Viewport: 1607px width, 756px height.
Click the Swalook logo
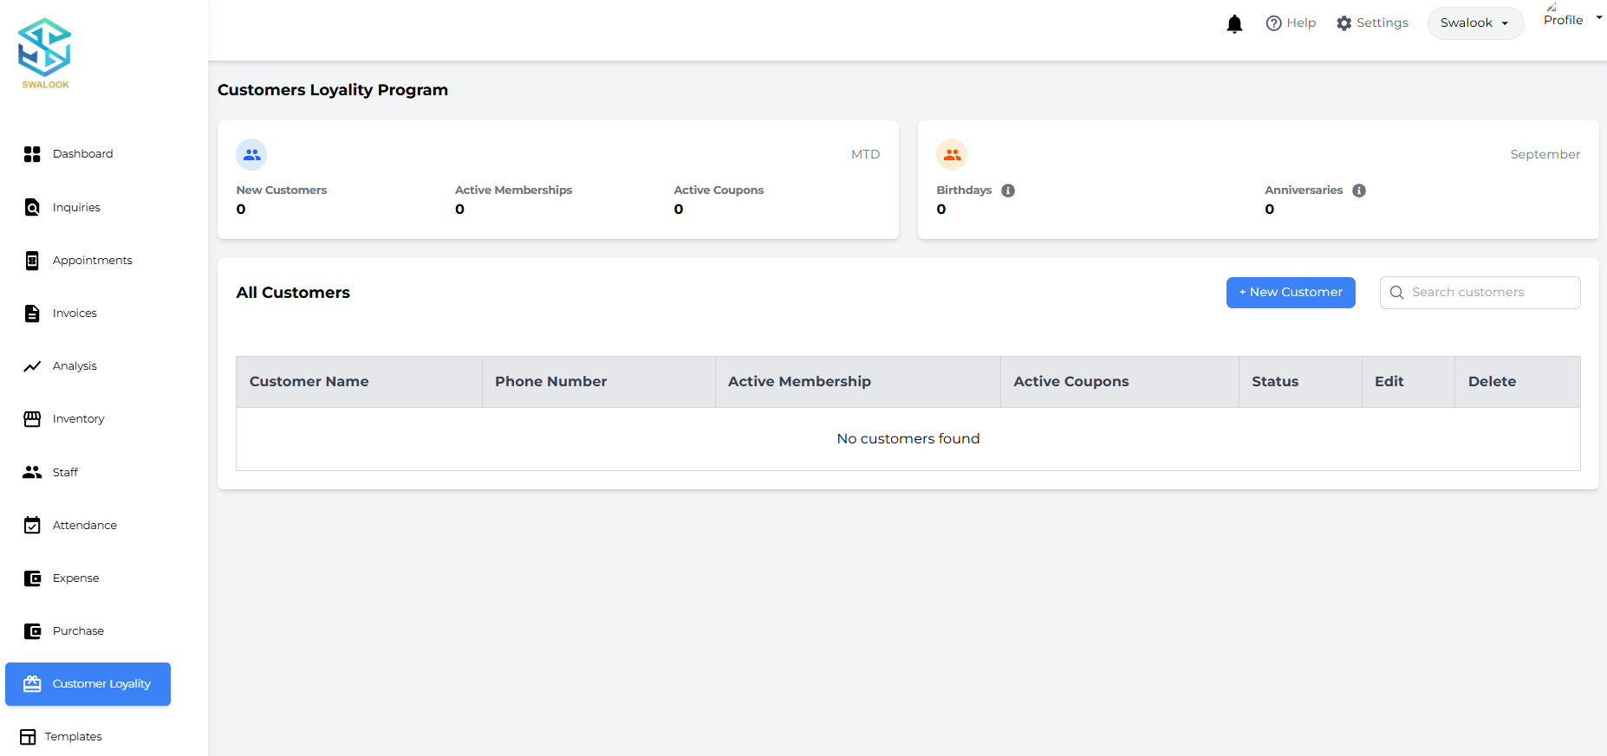pyautogui.click(x=45, y=54)
